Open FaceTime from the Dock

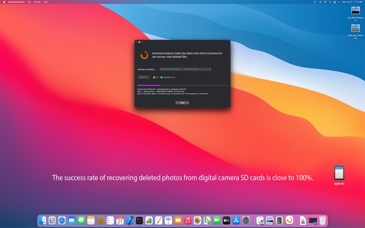[x=217, y=220]
